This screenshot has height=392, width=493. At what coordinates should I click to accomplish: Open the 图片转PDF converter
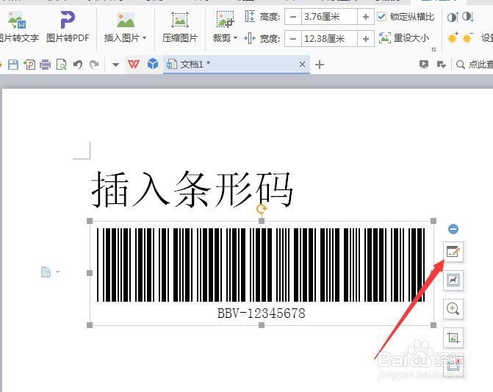(68, 26)
